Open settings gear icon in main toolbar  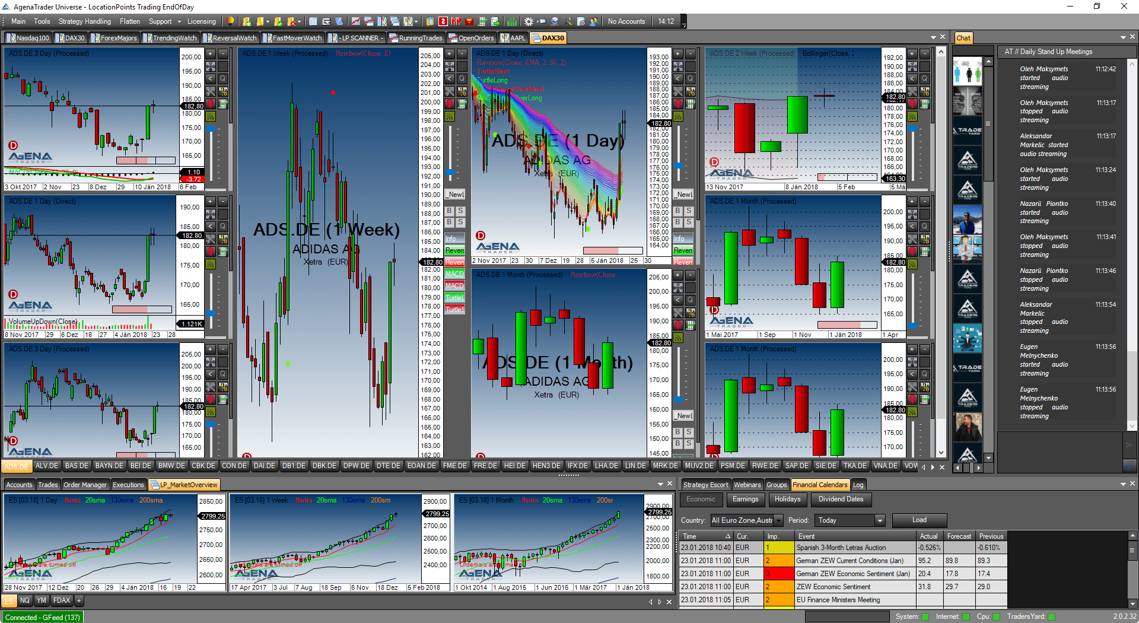tap(529, 21)
